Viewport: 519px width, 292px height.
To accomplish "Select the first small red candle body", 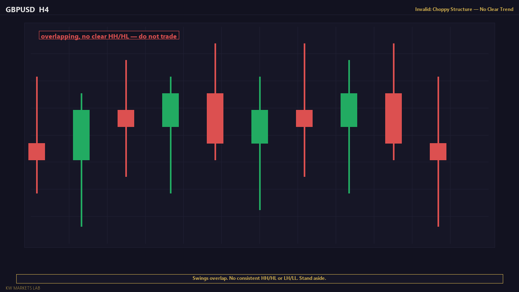I will coord(36,152).
